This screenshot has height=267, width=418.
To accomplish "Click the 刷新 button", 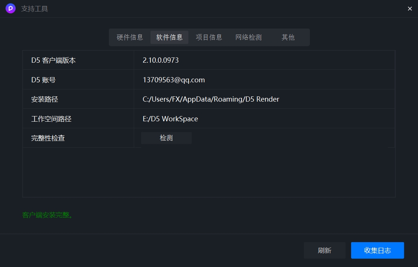I will [324, 250].
